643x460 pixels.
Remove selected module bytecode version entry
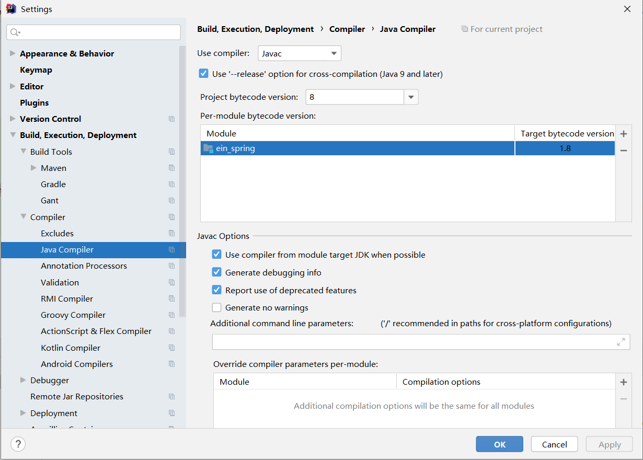click(x=623, y=151)
